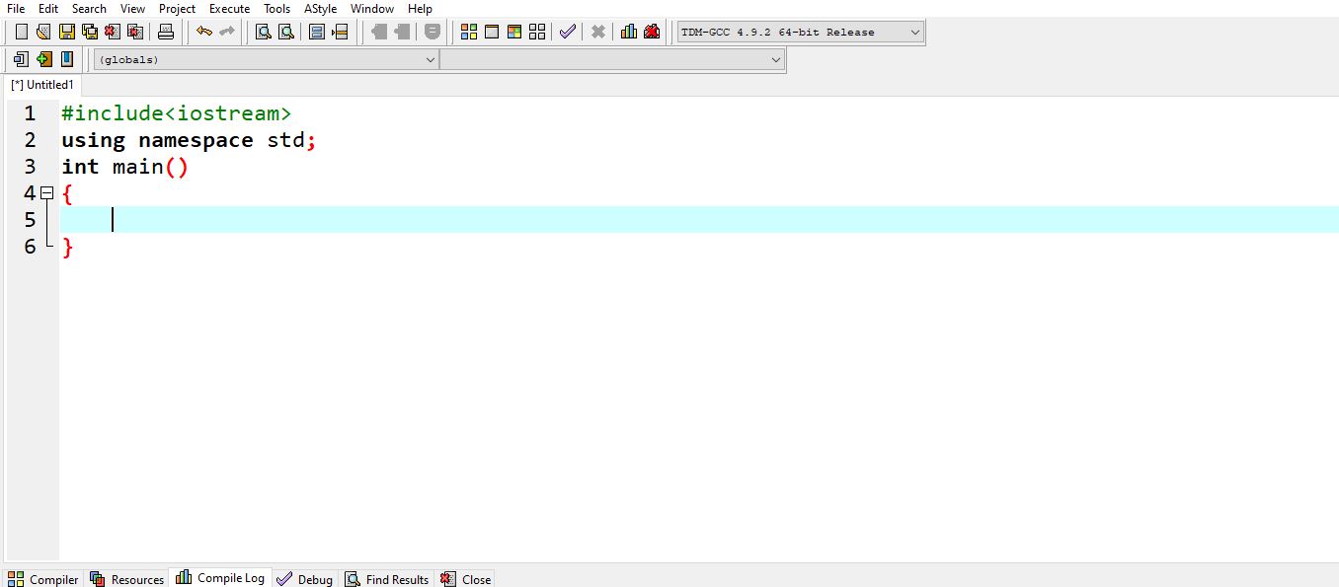
Task: Select the [*] Untitled1 editor tab
Action: (x=41, y=85)
